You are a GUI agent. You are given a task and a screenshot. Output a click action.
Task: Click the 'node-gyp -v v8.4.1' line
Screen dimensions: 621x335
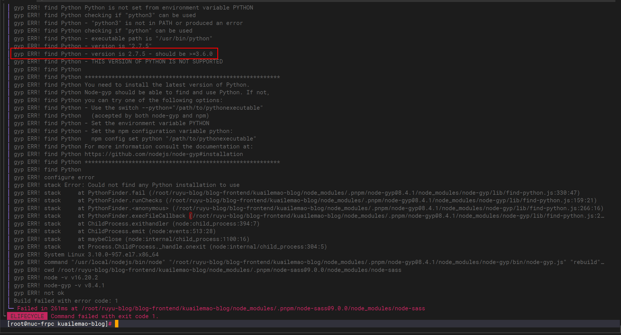click(59, 285)
